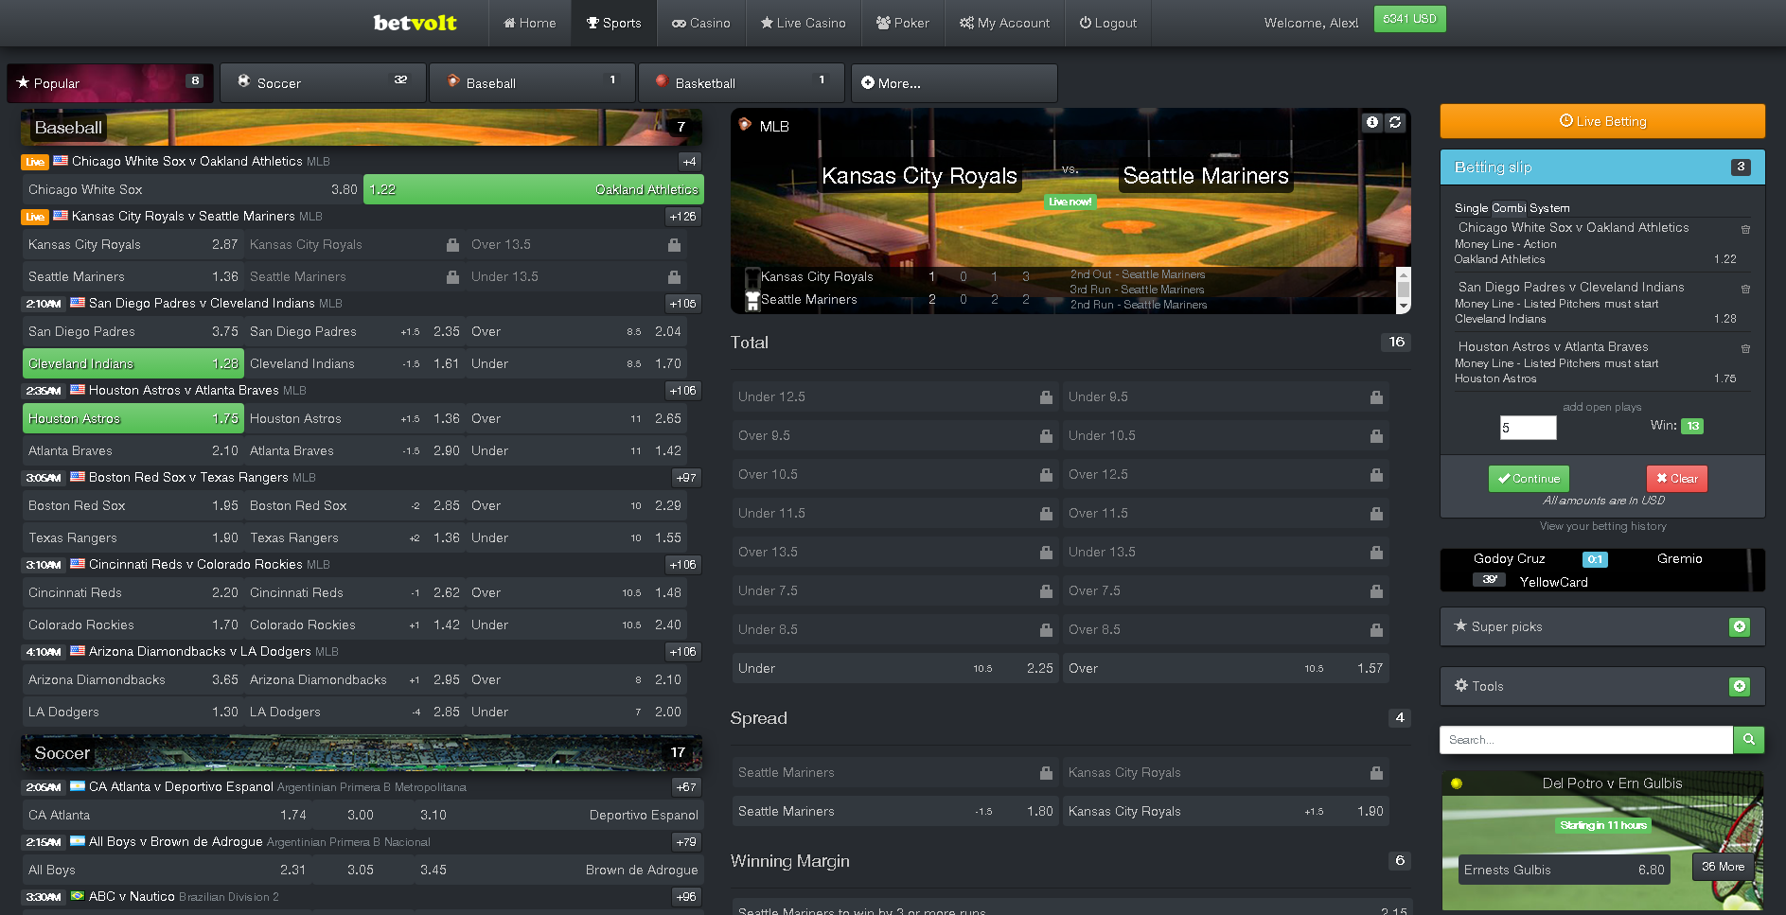
Task: Expand +106 markets for Houston Astros game
Action: pos(682,391)
